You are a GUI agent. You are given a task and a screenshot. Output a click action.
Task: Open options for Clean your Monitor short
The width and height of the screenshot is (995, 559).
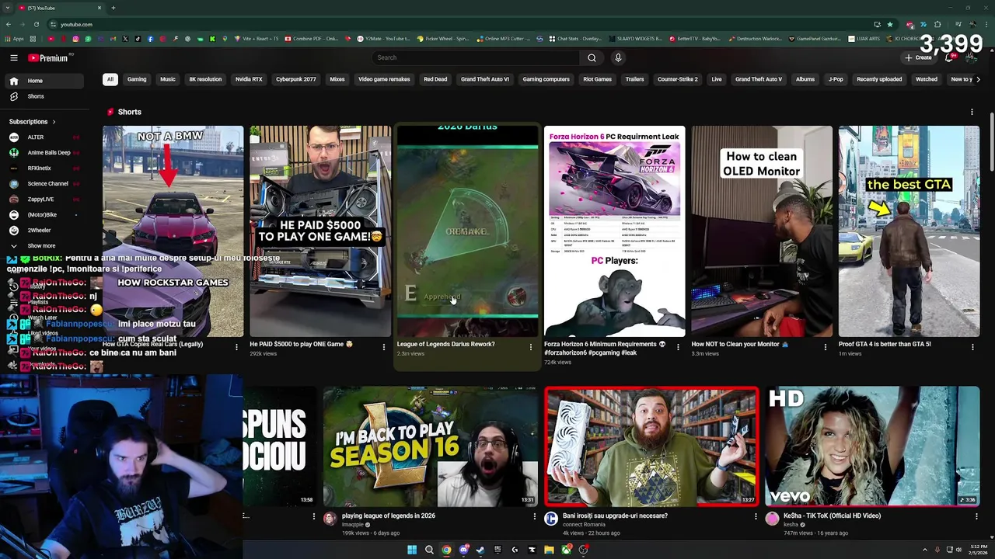[825, 347]
